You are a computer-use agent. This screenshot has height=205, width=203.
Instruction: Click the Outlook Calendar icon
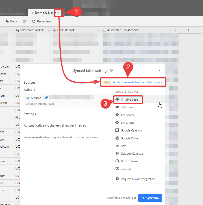coord(117,154)
